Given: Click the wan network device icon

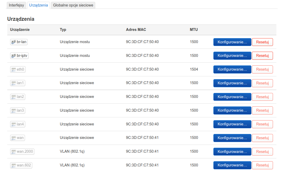Looking at the screenshot, I should coord(14,138).
